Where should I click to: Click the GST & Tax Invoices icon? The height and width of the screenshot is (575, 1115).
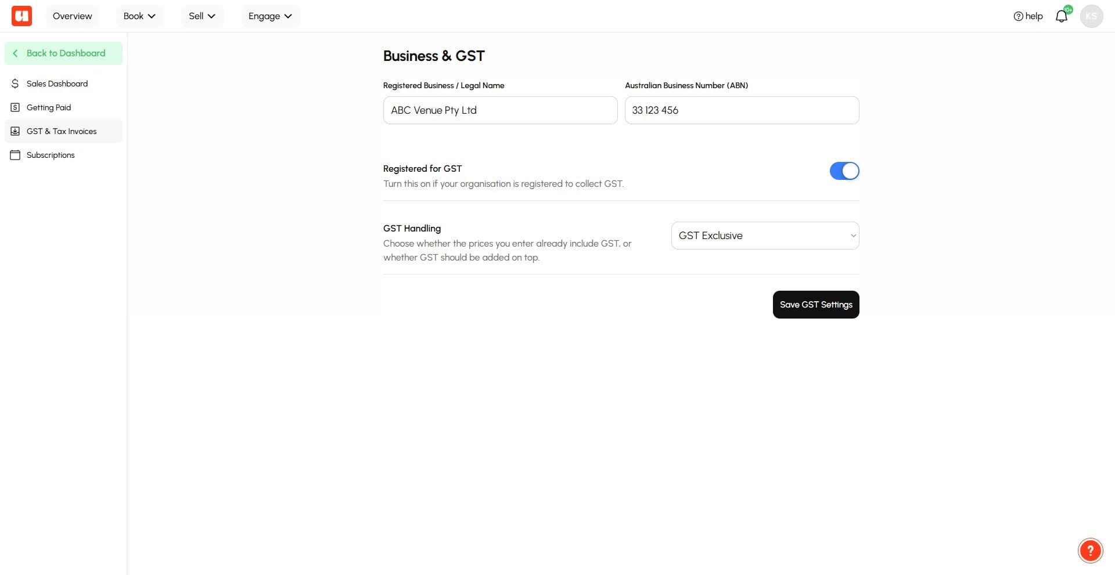15,131
